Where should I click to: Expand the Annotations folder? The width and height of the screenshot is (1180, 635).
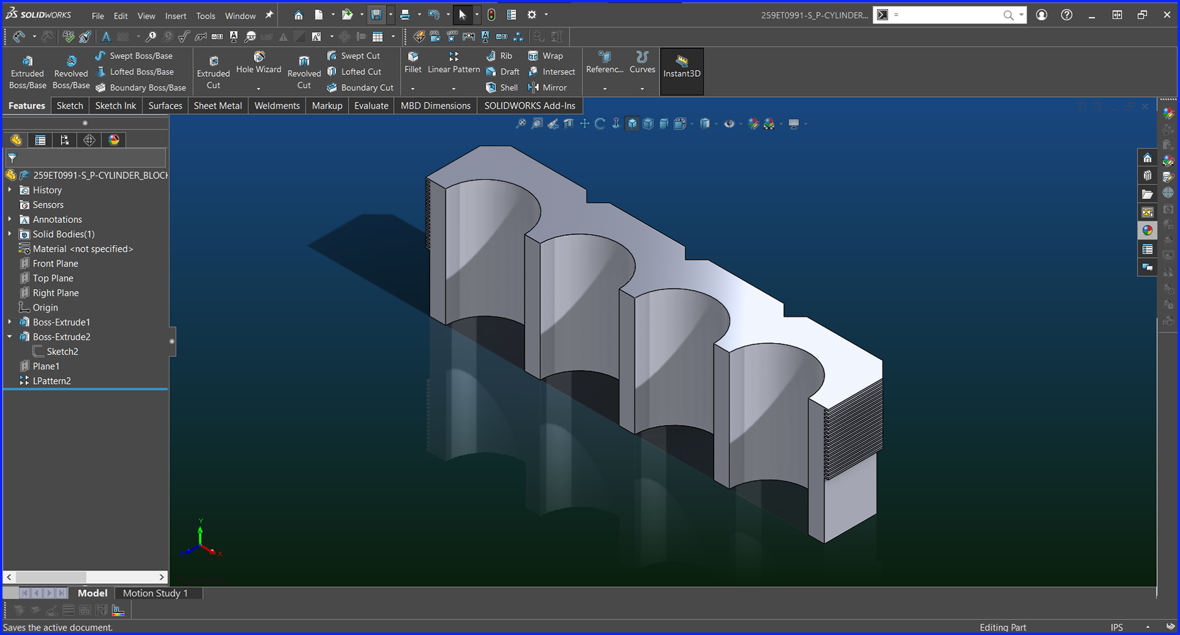click(x=10, y=219)
